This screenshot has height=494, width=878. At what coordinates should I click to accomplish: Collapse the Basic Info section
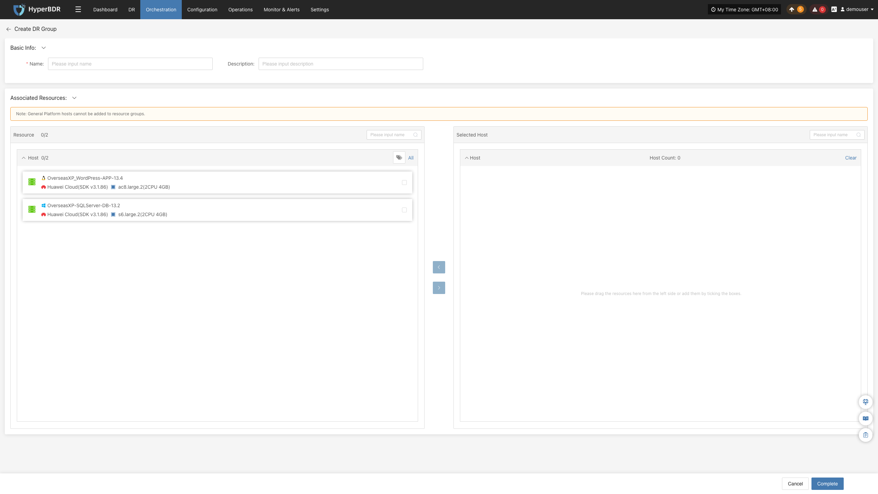click(x=44, y=48)
